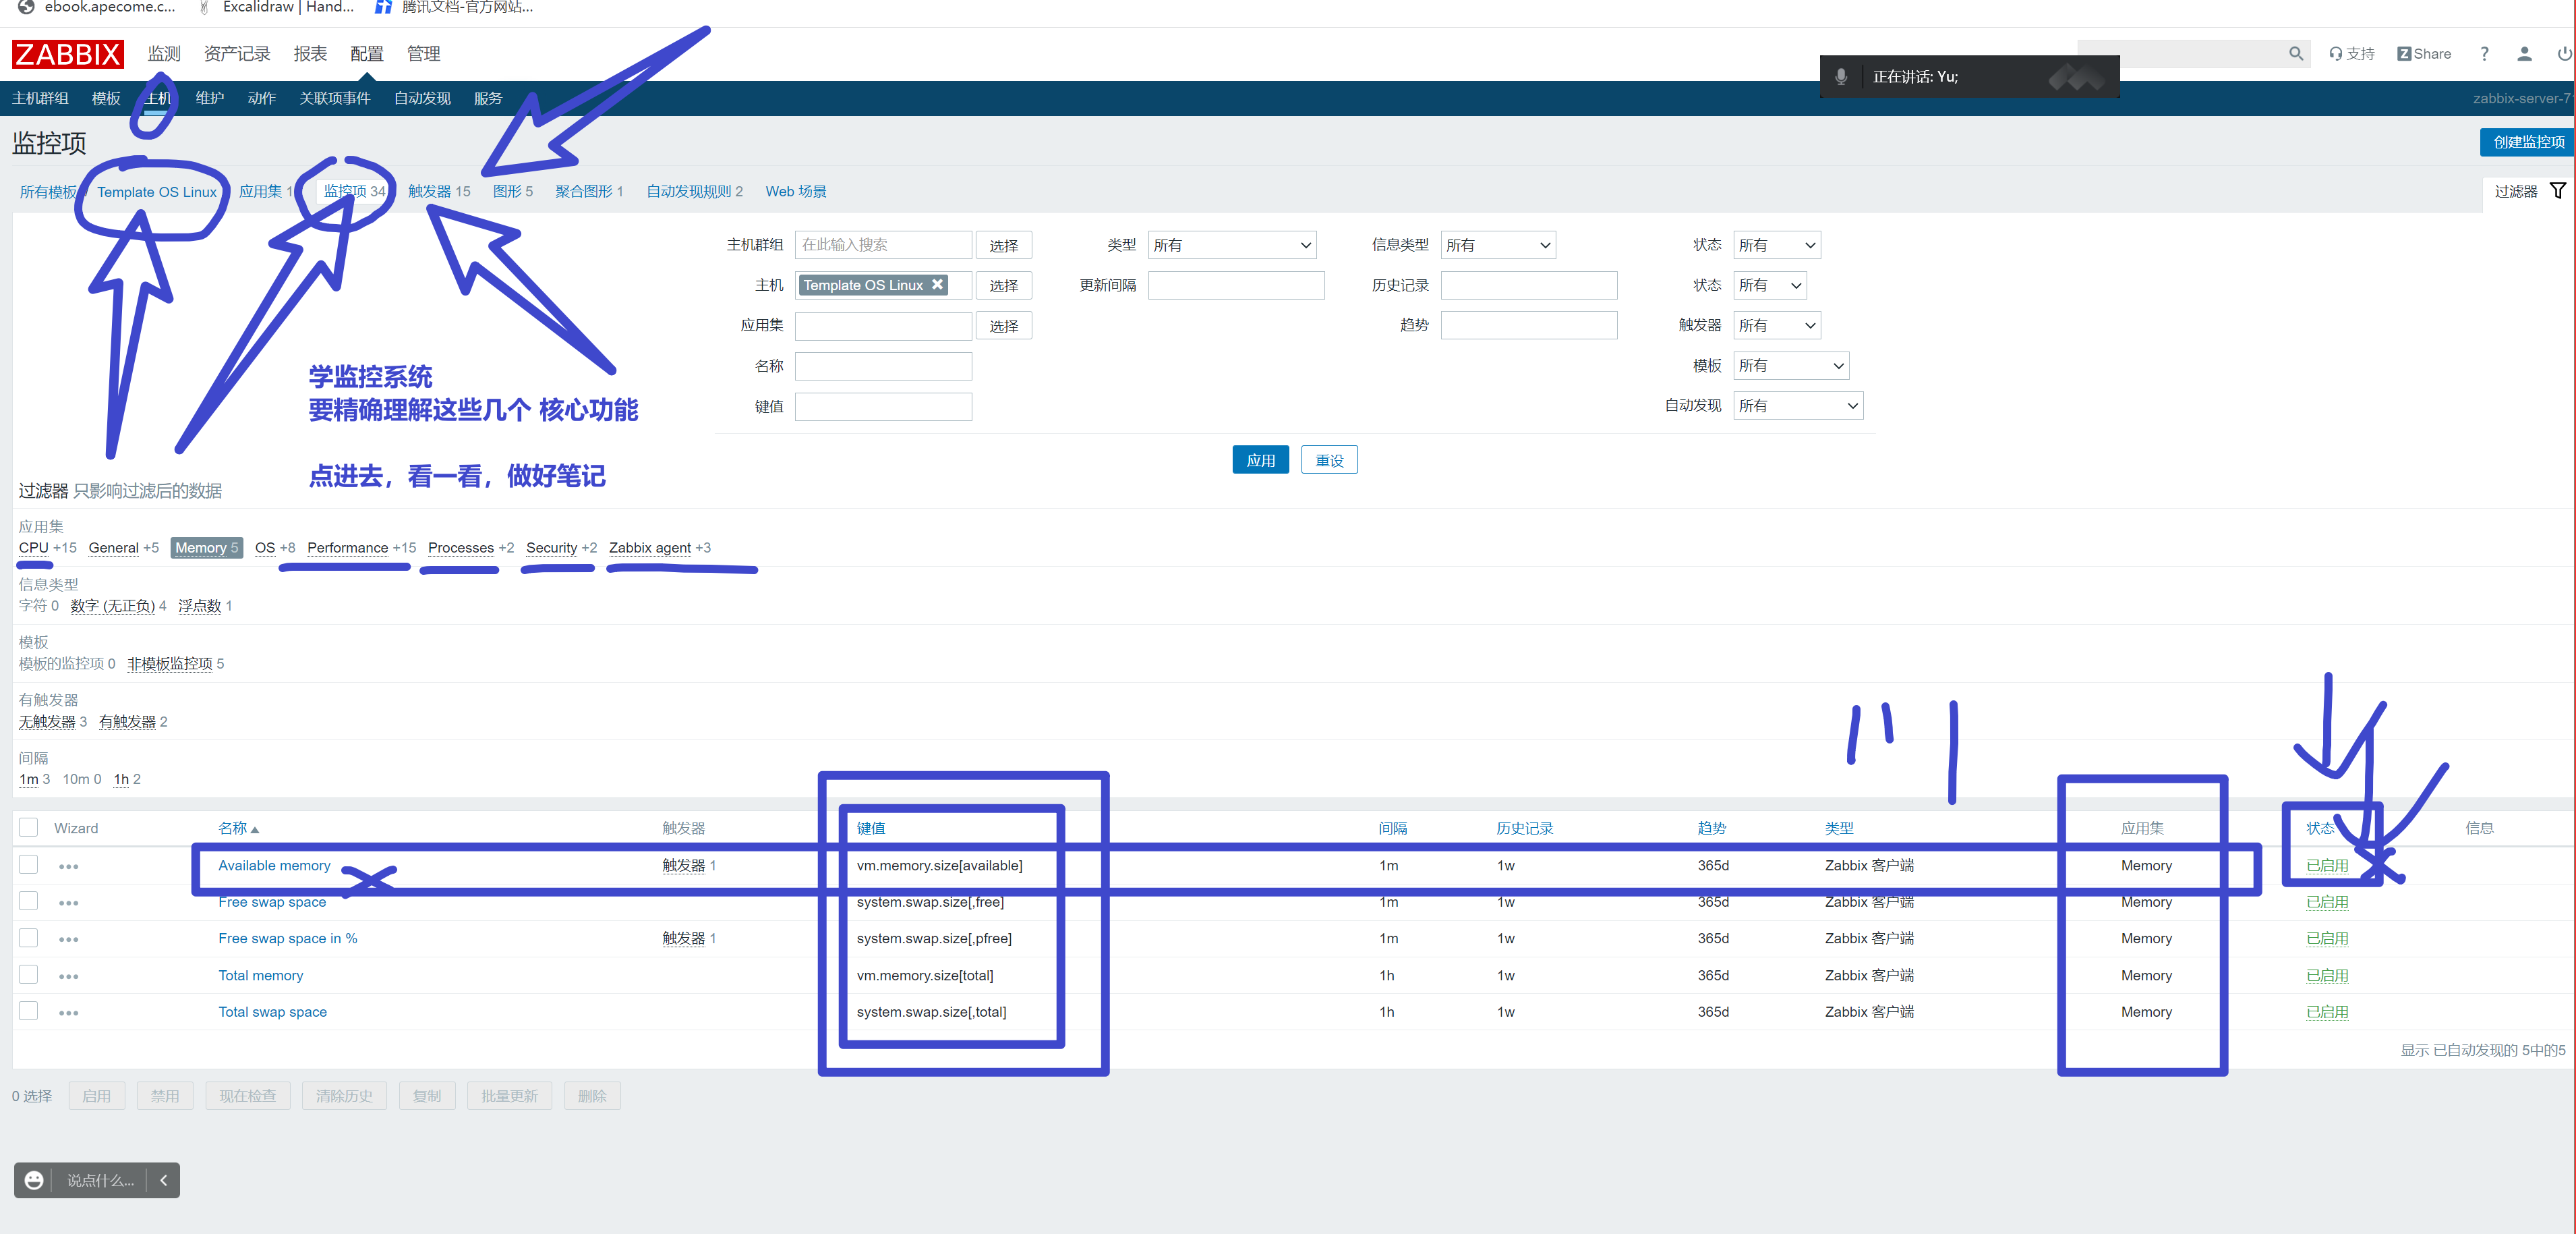Check the Free swap space row checkbox
The width and height of the screenshot is (2576, 1234).
[x=29, y=902]
